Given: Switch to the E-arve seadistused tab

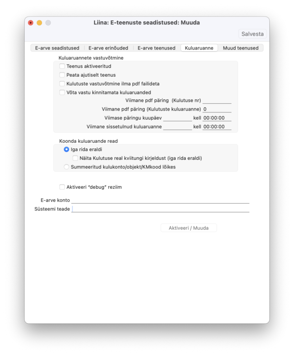Looking at the screenshot, I should click(57, 48).
